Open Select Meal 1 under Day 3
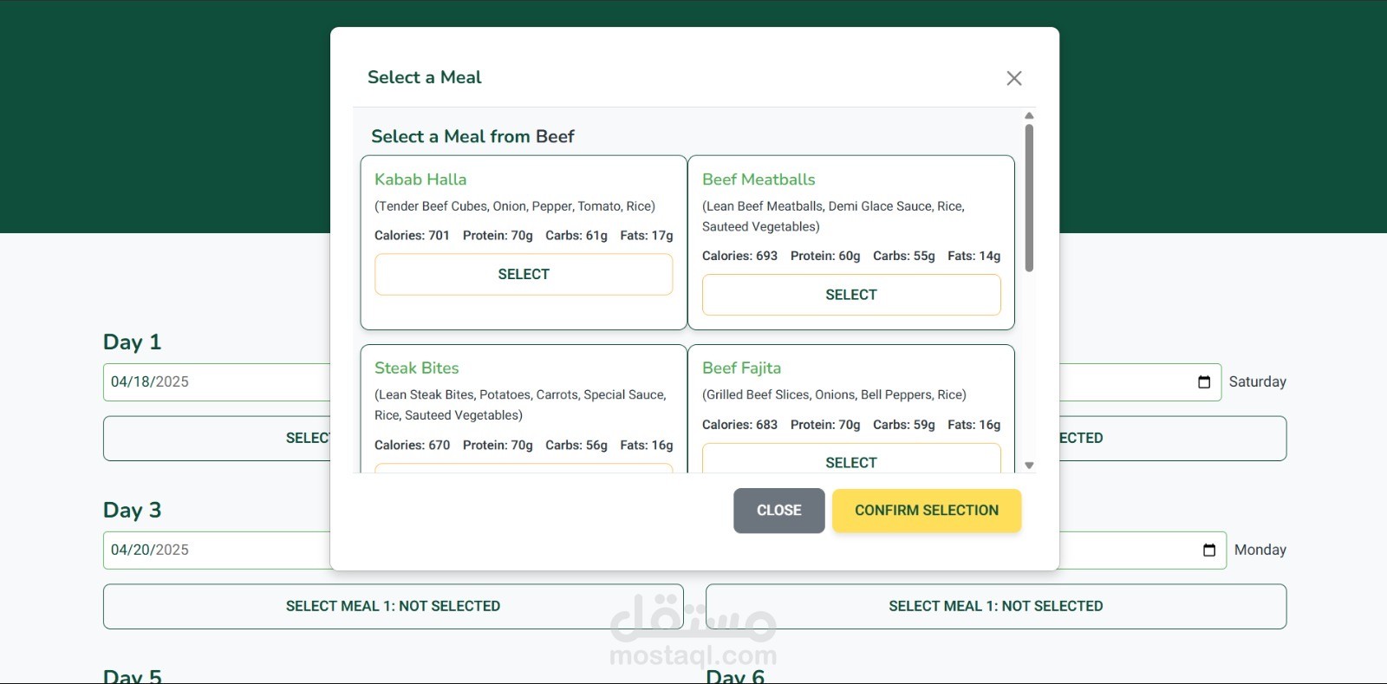Viewport: 1387px width, 684px height. pos(393,607)
